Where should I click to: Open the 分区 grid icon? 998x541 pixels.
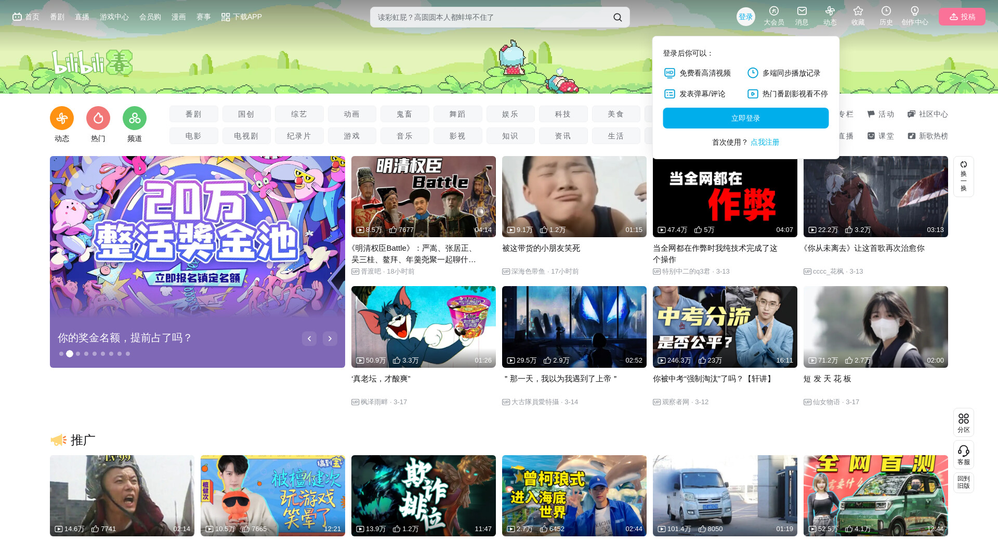click(x=963, y=419)
